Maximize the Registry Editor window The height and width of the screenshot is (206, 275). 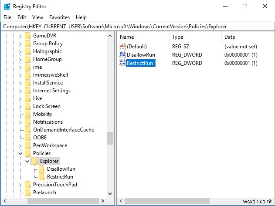(245, 6)
